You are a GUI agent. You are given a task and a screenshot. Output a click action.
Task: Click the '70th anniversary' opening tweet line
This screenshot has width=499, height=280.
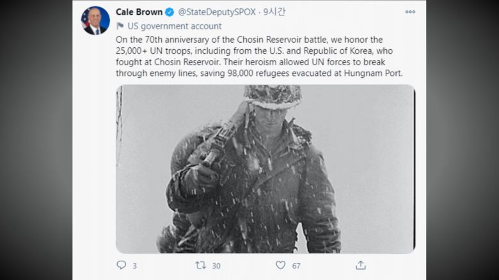pos(192,40)
